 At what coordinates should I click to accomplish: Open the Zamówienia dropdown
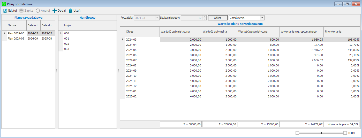[x=262, y=18]
